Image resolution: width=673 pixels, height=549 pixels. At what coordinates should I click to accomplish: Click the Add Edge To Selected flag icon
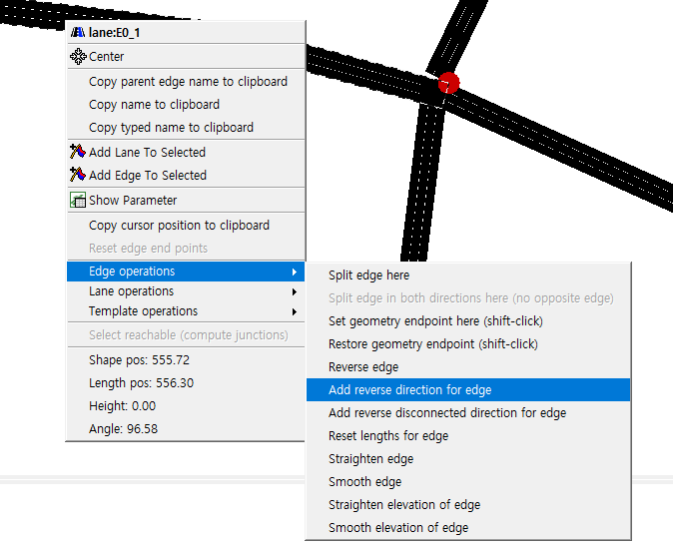click(78, 175)
